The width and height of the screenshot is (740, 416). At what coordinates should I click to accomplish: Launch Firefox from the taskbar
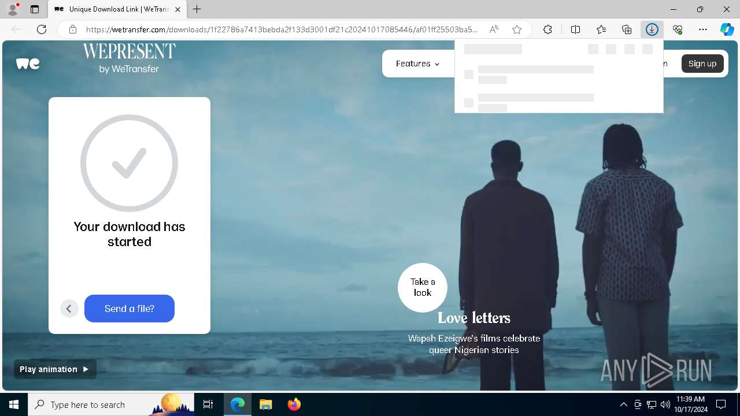(294, 404)
